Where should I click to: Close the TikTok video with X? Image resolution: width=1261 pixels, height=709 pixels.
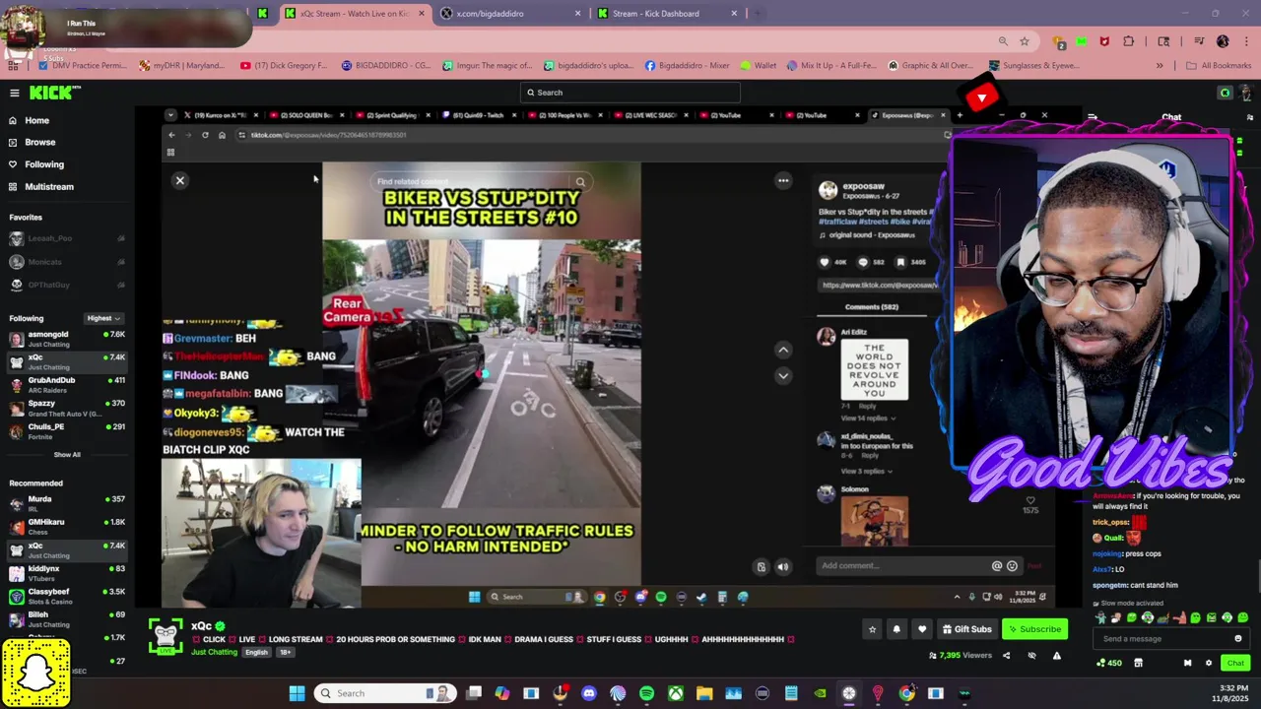(180, 180)
